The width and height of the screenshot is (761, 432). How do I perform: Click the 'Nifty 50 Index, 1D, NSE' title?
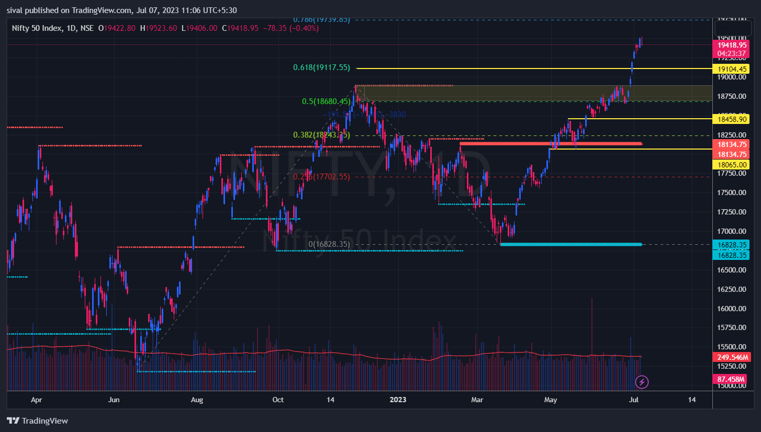(52, 28)
